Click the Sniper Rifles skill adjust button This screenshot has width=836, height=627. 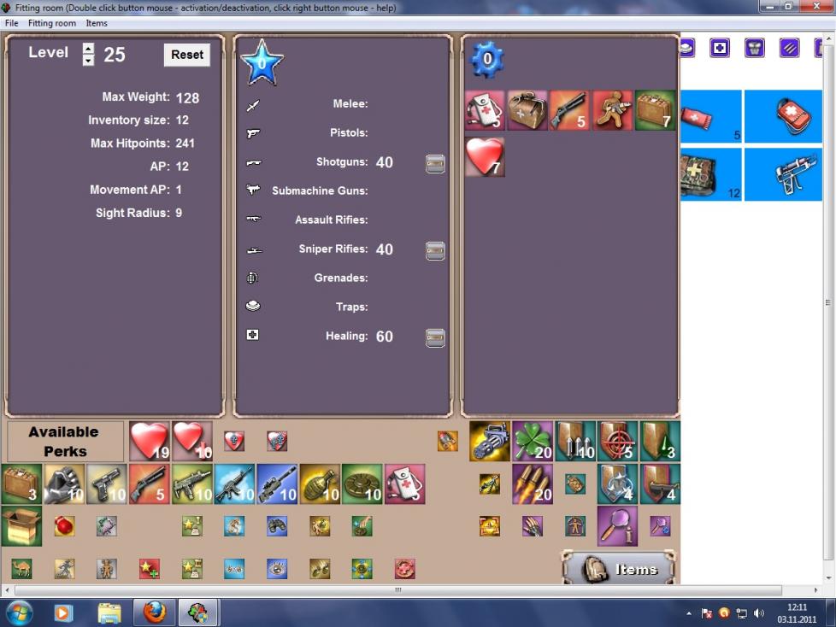[x=435, y=250]
